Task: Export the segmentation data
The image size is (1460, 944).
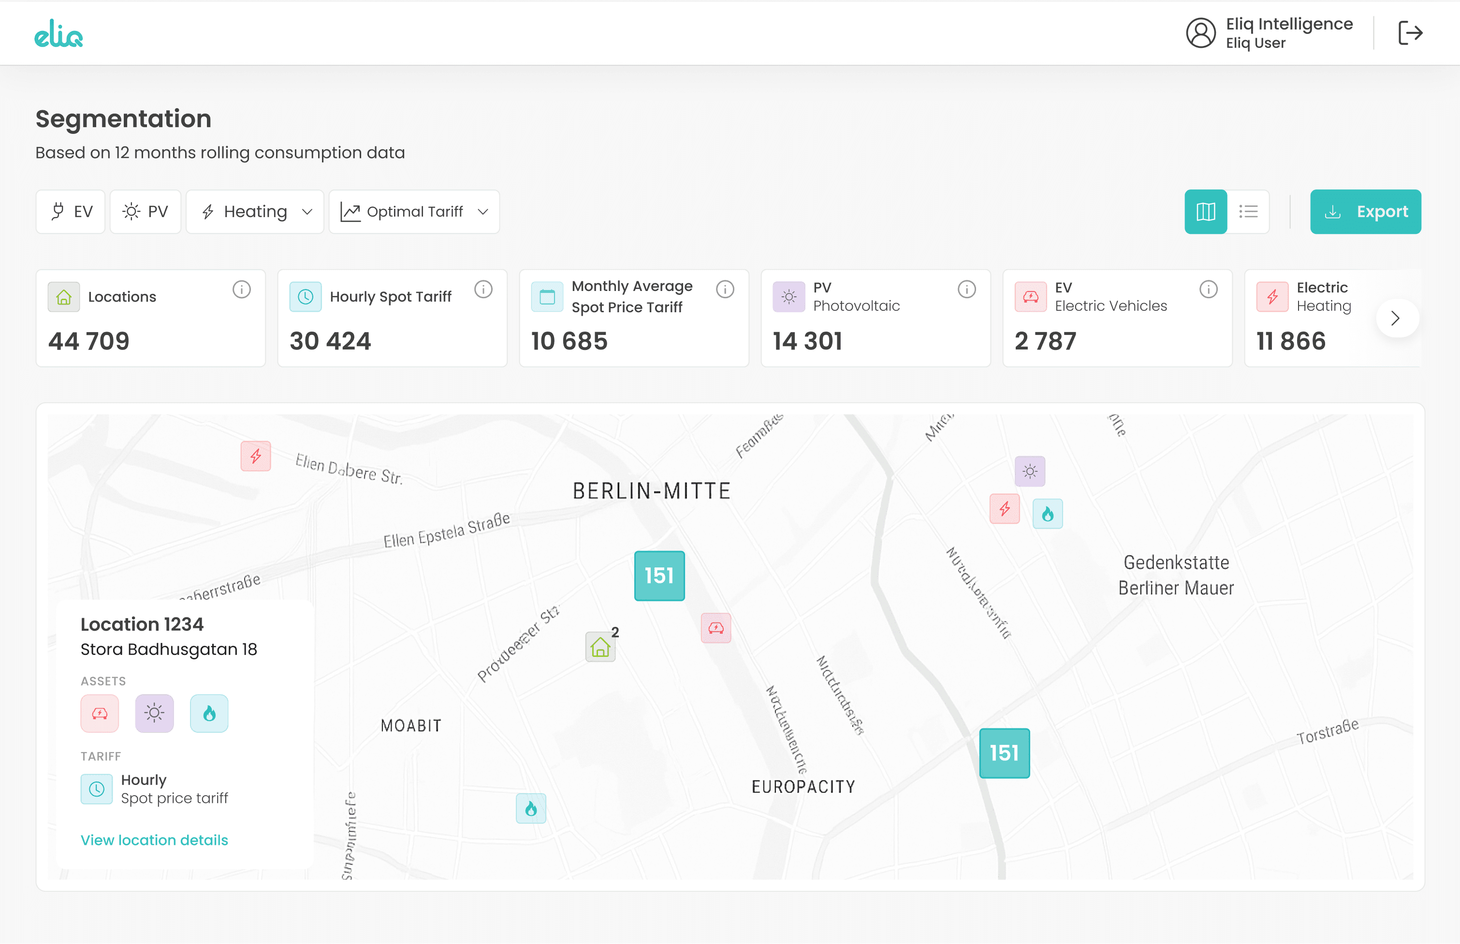Action: (x=1365, y=212)
